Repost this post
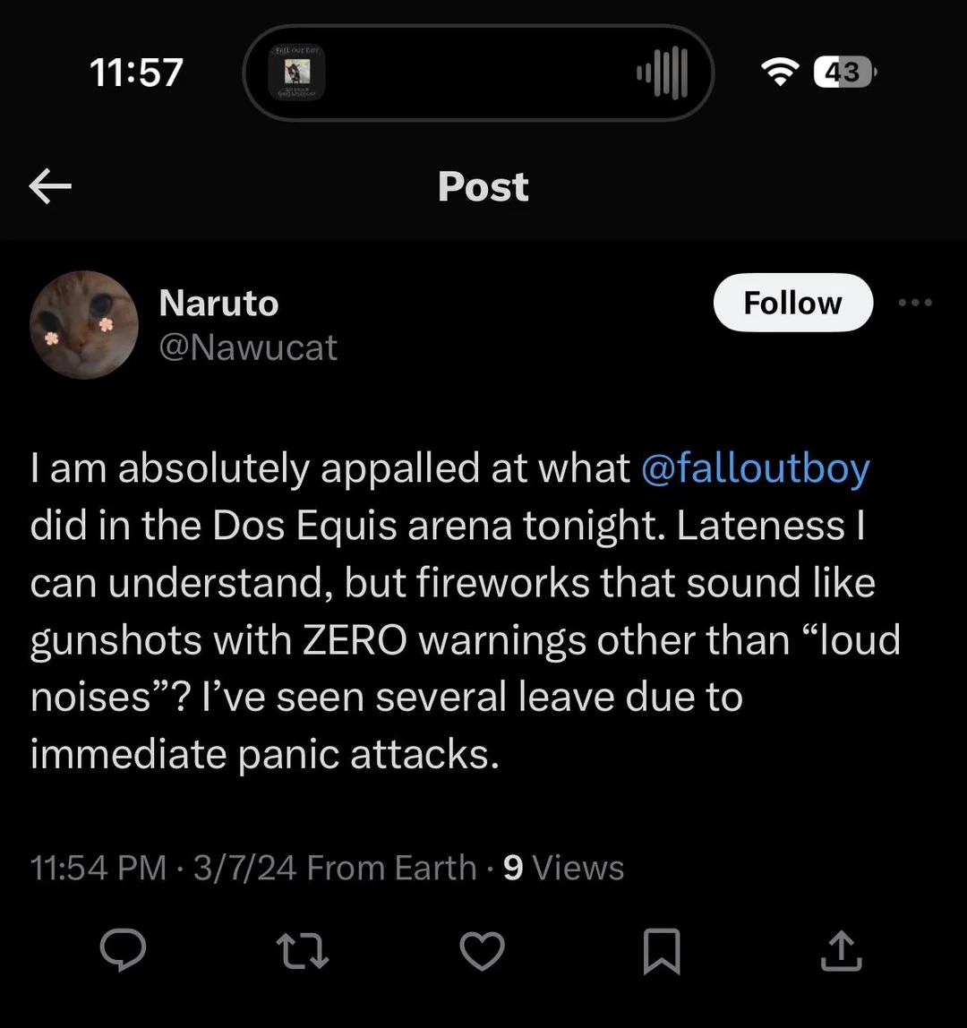Screen dimensions: 967x1028 click(303, 950)
